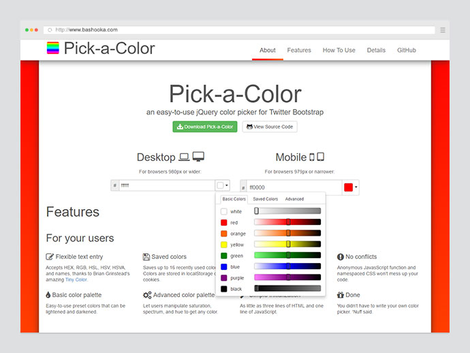This screenshot has width=470, height=353.
Task: Click the 'Mobile' heading text
Action: [291, 157]
